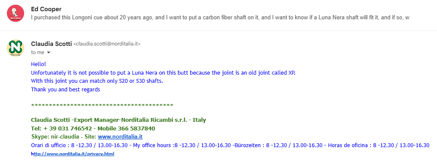Expand Ed Cooper's collapsed message preview
The height and width of the screenshot is (160, 437).
point(220,18)
